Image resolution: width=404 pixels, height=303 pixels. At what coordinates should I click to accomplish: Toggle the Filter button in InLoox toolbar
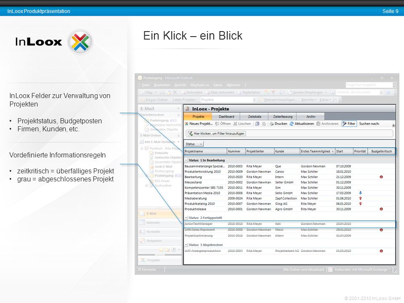click(349, 124)
